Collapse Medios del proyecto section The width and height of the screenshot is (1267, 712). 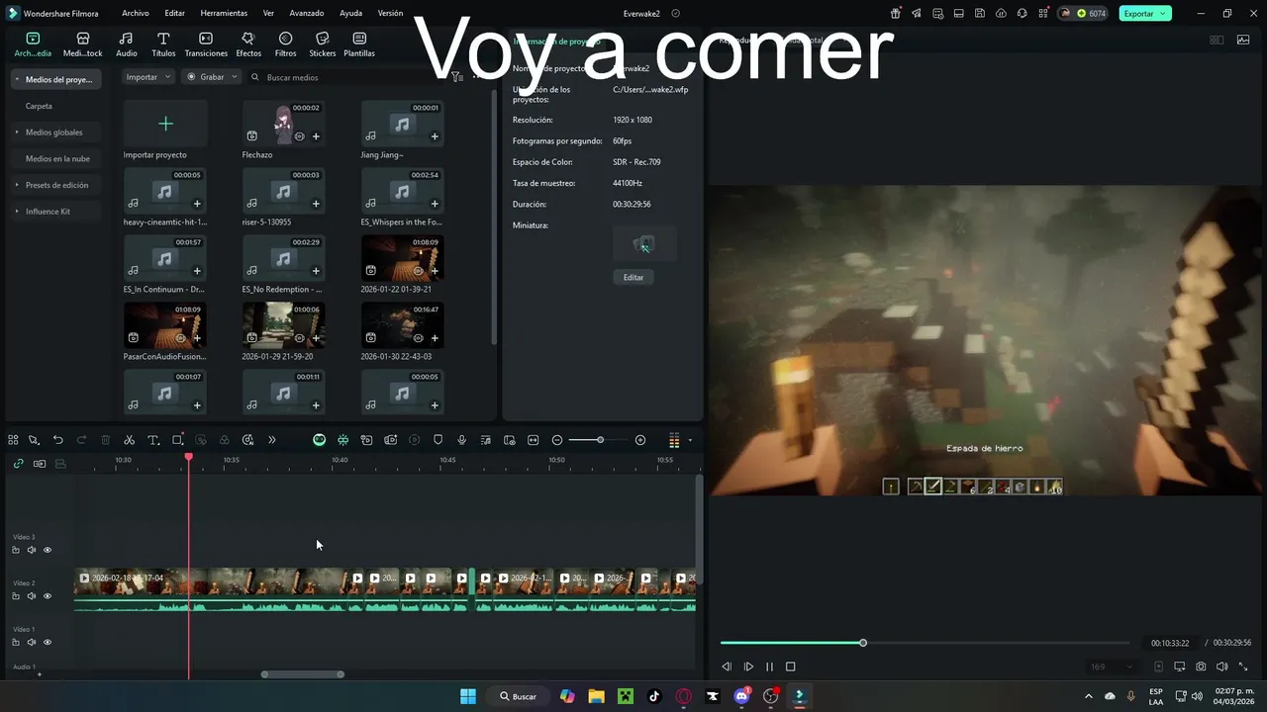click(x=17, y=79)
